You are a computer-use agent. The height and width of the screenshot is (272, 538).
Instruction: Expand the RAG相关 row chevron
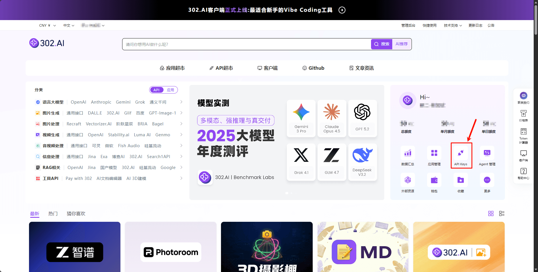tap(181, 167)
